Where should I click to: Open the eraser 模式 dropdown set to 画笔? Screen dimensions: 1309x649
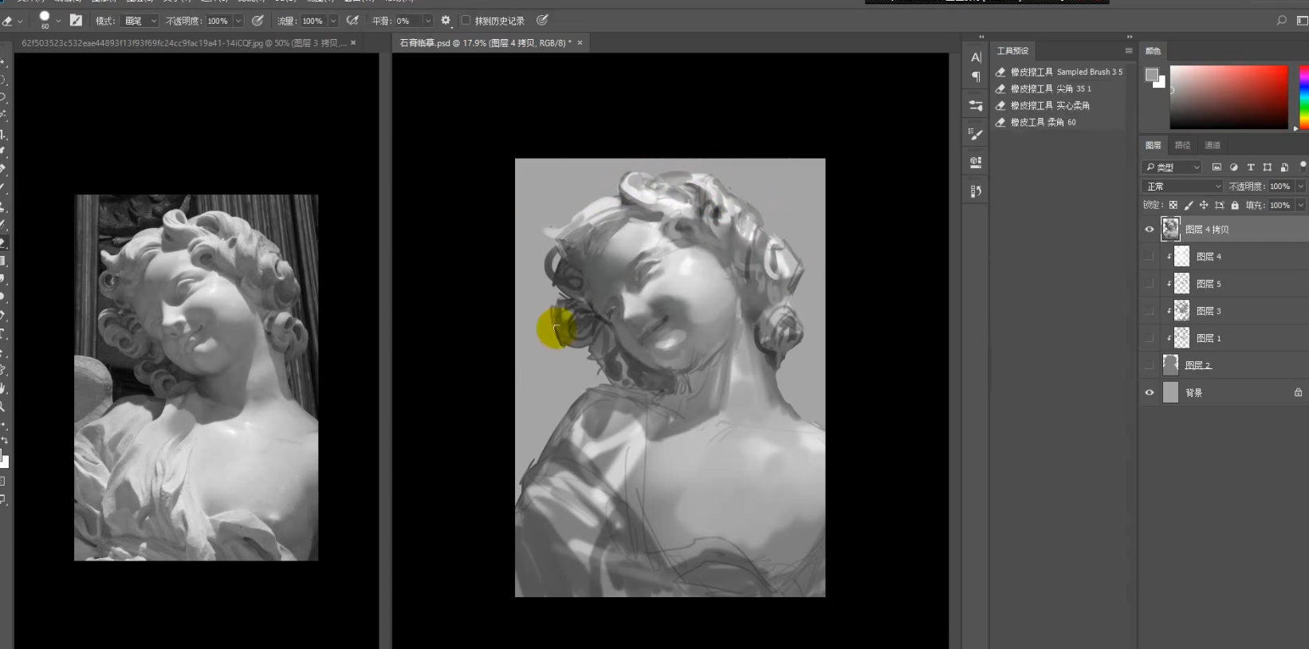pos(140,21)
